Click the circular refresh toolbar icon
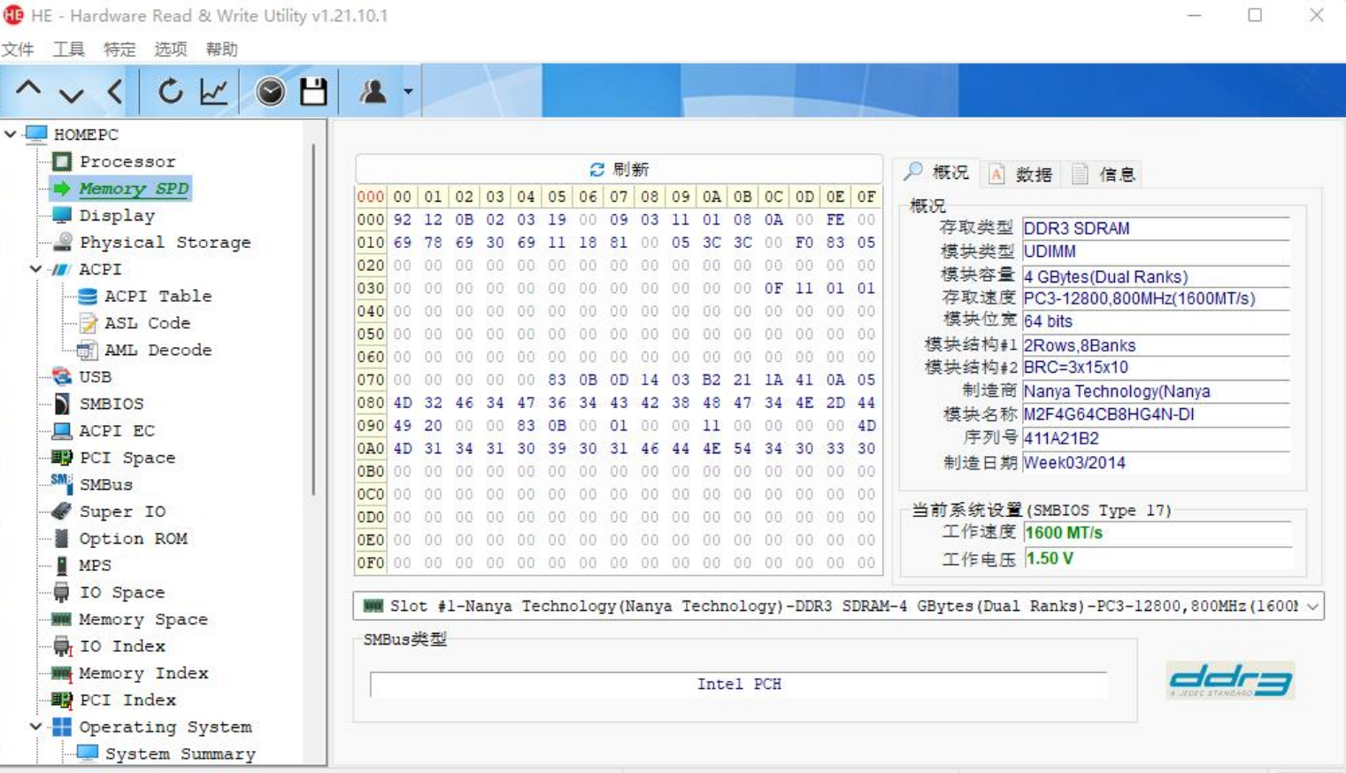Screen dimensions: 1346x773 click(x=170, y=89)
